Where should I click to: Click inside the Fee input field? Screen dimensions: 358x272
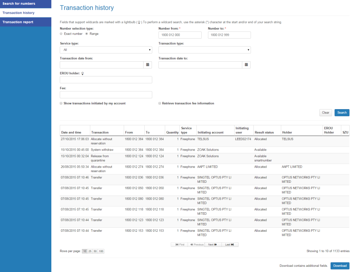click(105, 94)
